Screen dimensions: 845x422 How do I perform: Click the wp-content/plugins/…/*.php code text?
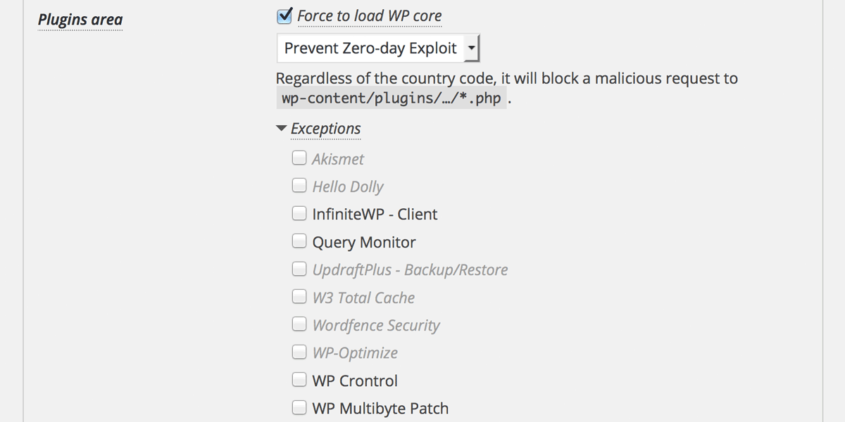pyautogui.click(x=391, y=98)
